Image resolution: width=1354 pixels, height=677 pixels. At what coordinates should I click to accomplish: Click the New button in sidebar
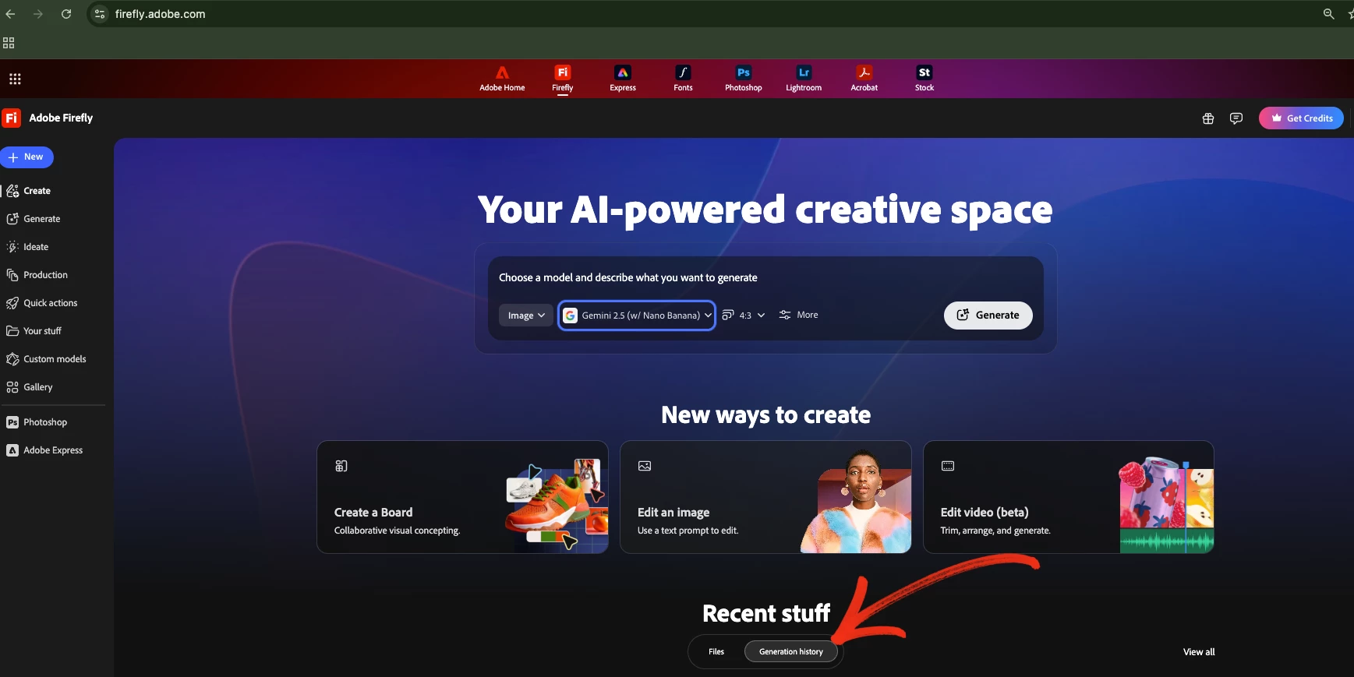[x=27, y=157]
